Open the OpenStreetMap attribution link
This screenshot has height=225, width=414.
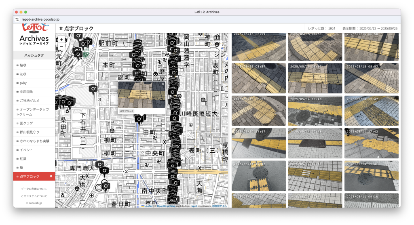point(166,206)
